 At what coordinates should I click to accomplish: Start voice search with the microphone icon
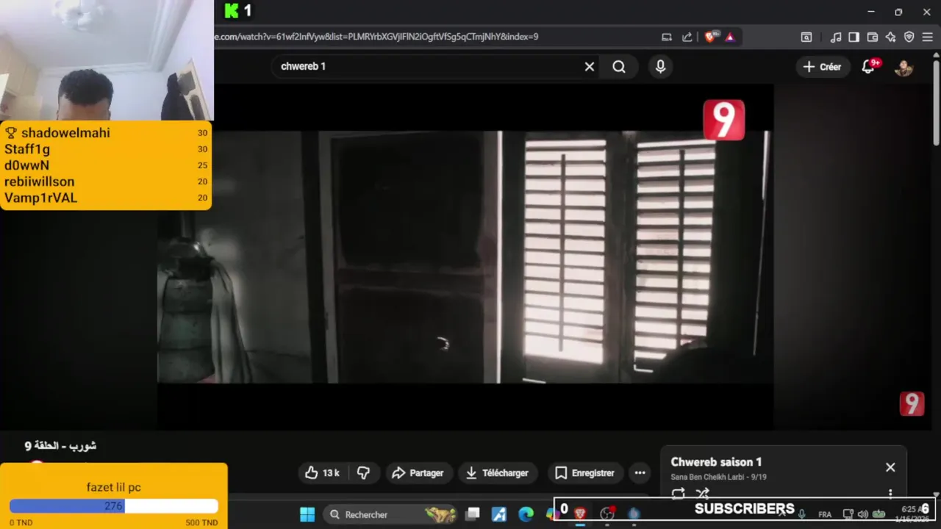pos(660,67)
